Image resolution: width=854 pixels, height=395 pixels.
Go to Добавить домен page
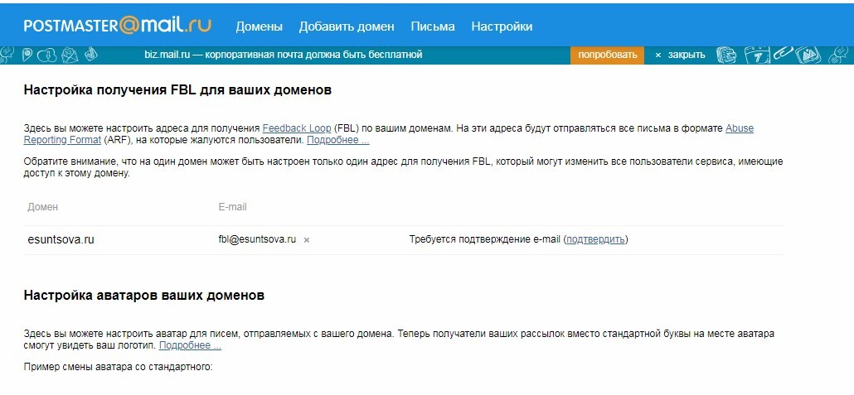point(347,26)
